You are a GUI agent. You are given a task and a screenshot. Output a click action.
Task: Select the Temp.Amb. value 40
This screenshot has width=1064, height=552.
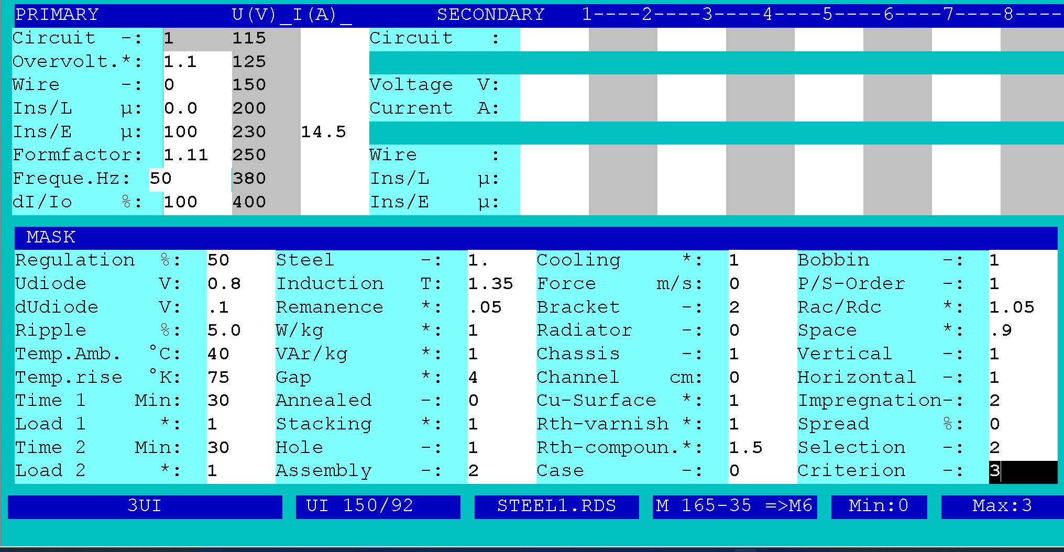pos(241,355)
